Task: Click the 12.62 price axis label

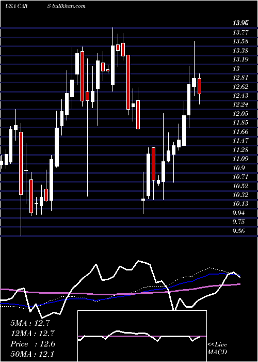Action: pos(240,87)
